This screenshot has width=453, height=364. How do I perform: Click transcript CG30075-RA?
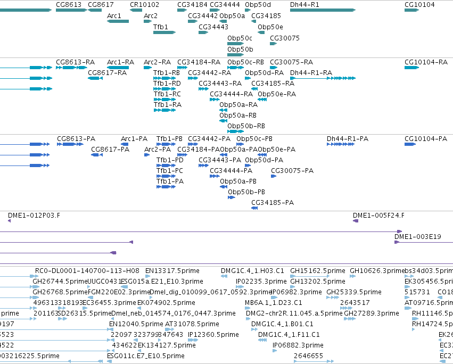[x=274, y=68]
